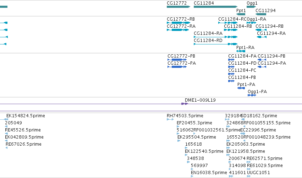Click the 516062 label text
The height and width of the screenshot is (178, 302).
pyautogui.click(x=185, y=130)
